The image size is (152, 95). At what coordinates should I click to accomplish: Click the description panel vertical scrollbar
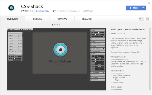tap(150, 59)
